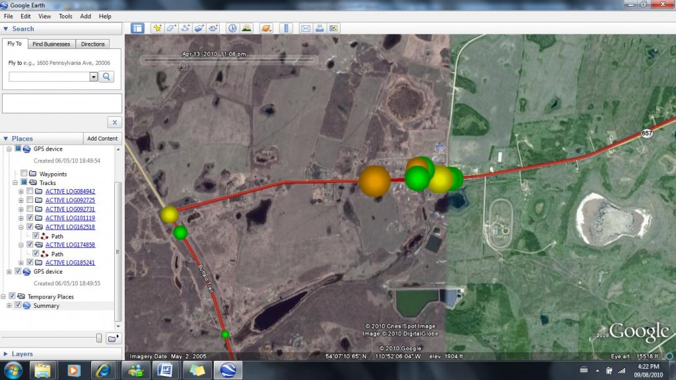The width and height of the screenshot is (676, 380).
Task: Open the ACTIVE LOG174858 link
Action: 70,245
